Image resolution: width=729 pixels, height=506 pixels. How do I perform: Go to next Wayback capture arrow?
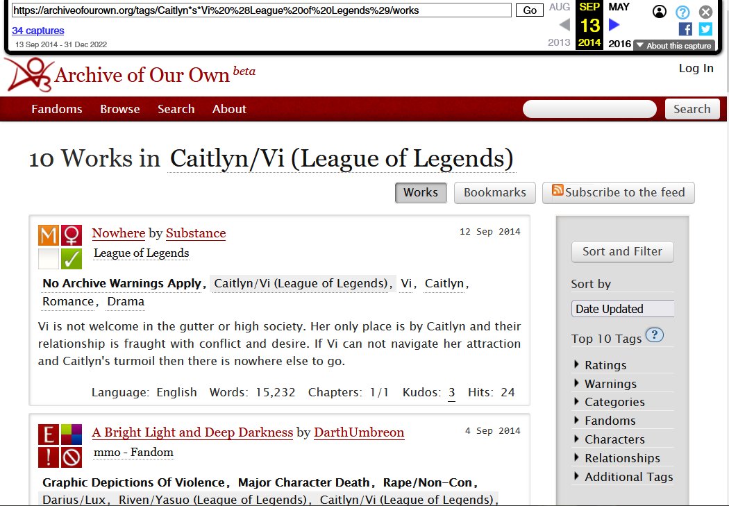point(614,24)
